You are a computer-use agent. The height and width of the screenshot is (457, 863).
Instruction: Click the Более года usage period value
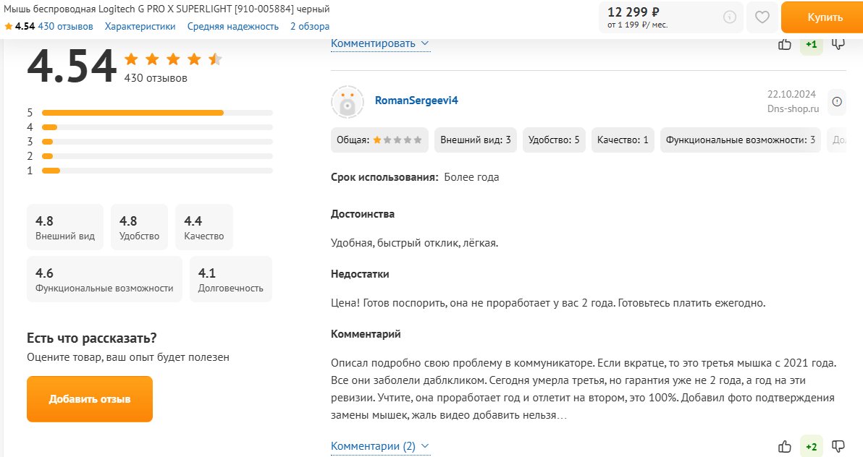coord(471,177)
